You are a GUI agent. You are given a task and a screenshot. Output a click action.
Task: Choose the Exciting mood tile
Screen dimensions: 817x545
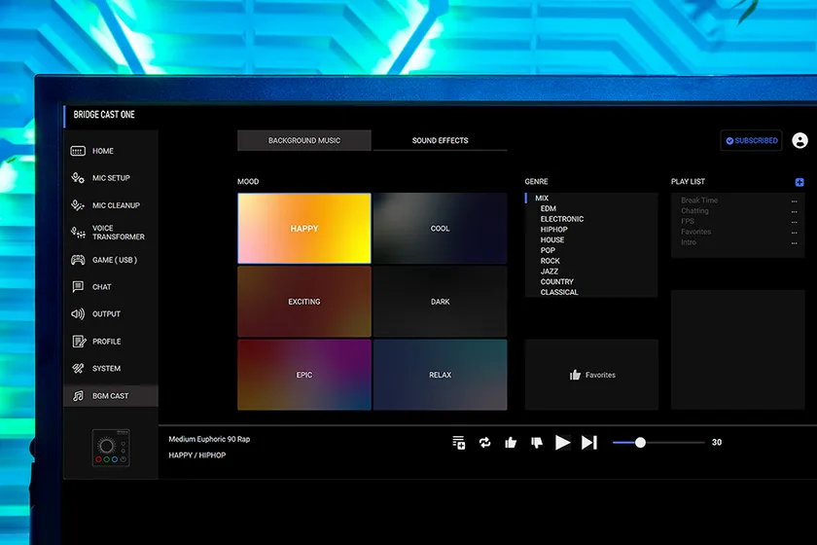pyautogui.click(x=304, y=302)
